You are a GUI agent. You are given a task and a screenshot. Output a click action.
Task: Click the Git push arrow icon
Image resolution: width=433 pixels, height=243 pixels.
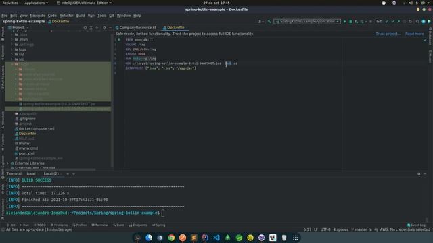coord(398,22)
